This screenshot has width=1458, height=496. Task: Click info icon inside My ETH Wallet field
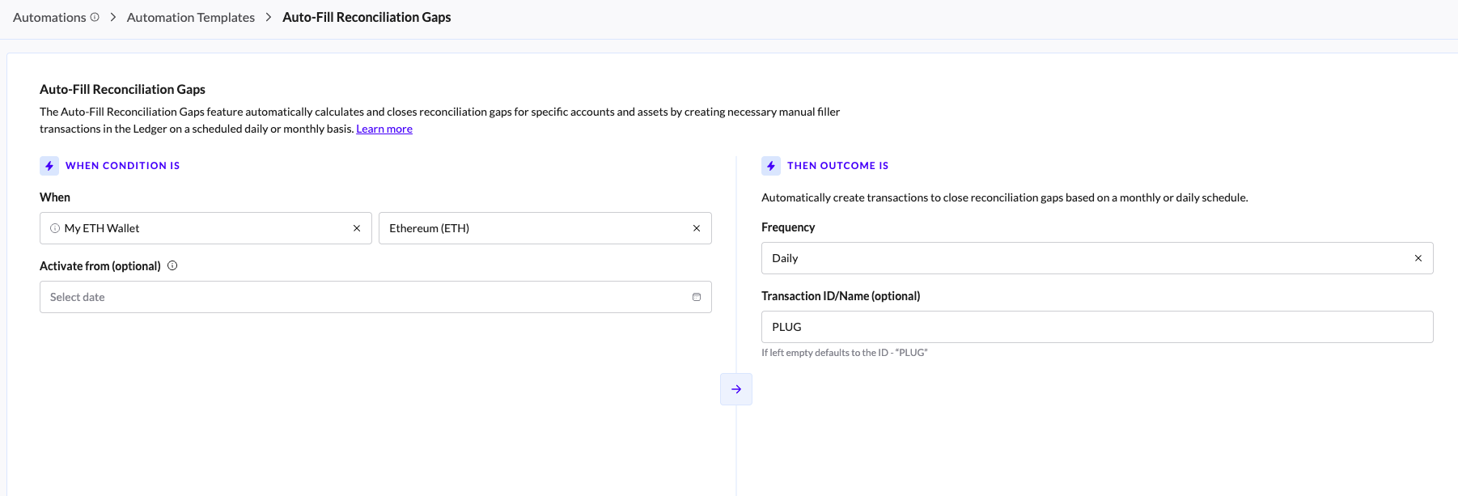pyautogui.click(x=55, y=228)
